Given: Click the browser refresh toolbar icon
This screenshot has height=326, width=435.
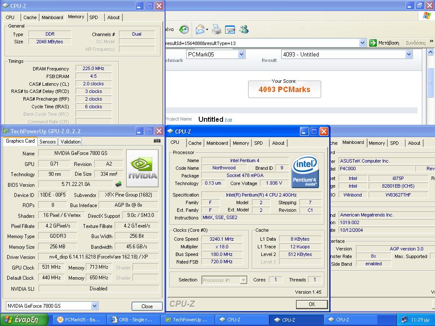Looking at the screenshot, I should pyautogui.click(x=184, y=29).
